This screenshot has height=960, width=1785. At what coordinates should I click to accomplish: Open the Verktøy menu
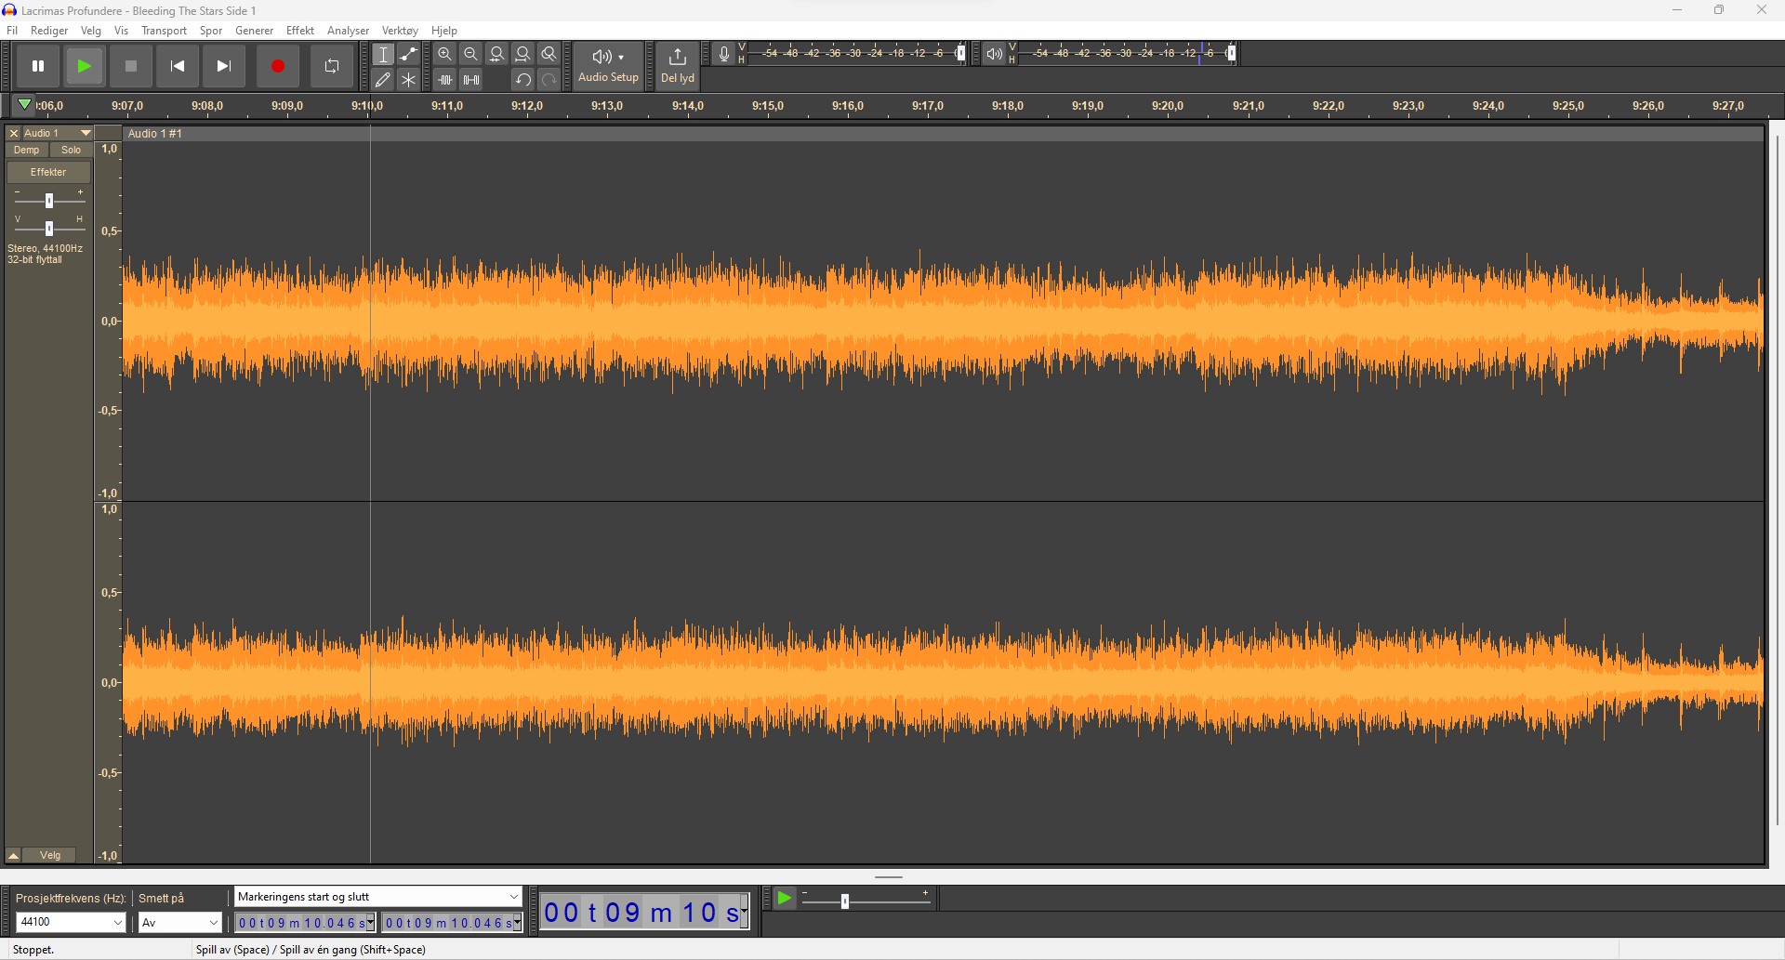[x=400, y=31]
